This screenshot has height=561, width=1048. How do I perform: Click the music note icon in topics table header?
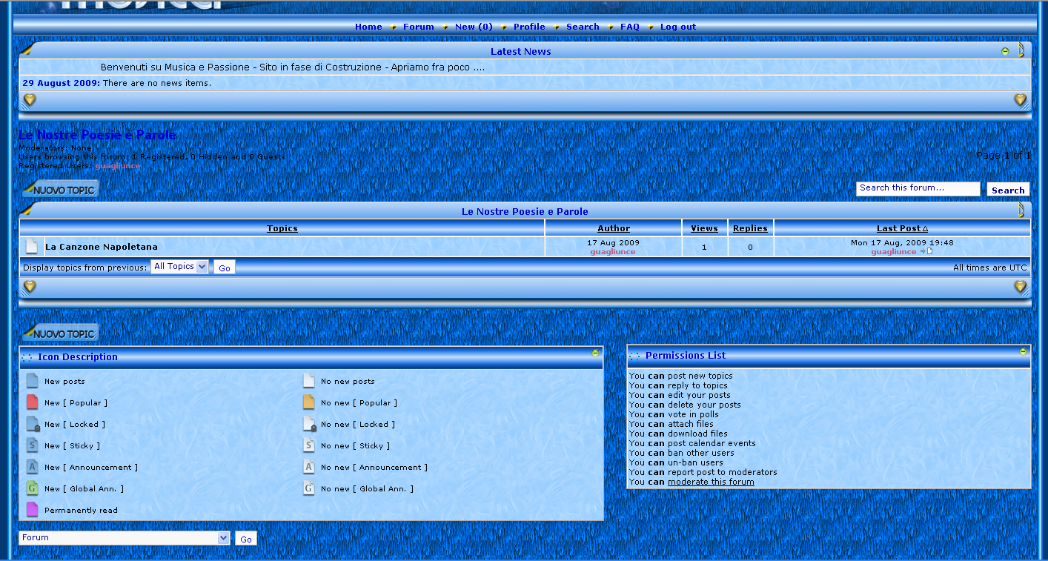coord(1021,210)
